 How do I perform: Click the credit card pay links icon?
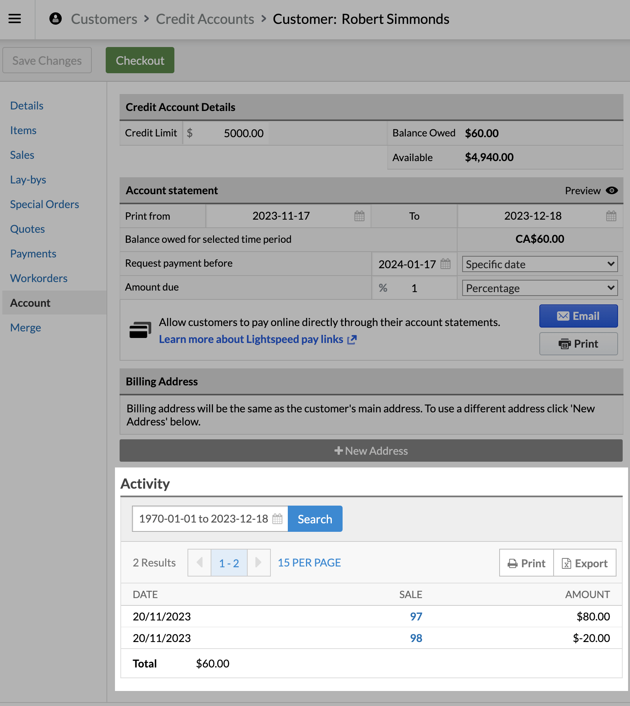140,330
